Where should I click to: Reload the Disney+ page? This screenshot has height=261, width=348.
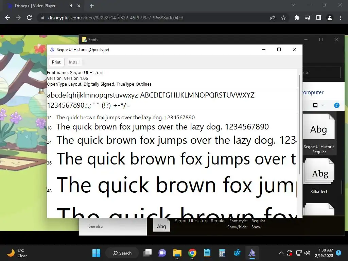pyautogui.click(x=29, y=18)
